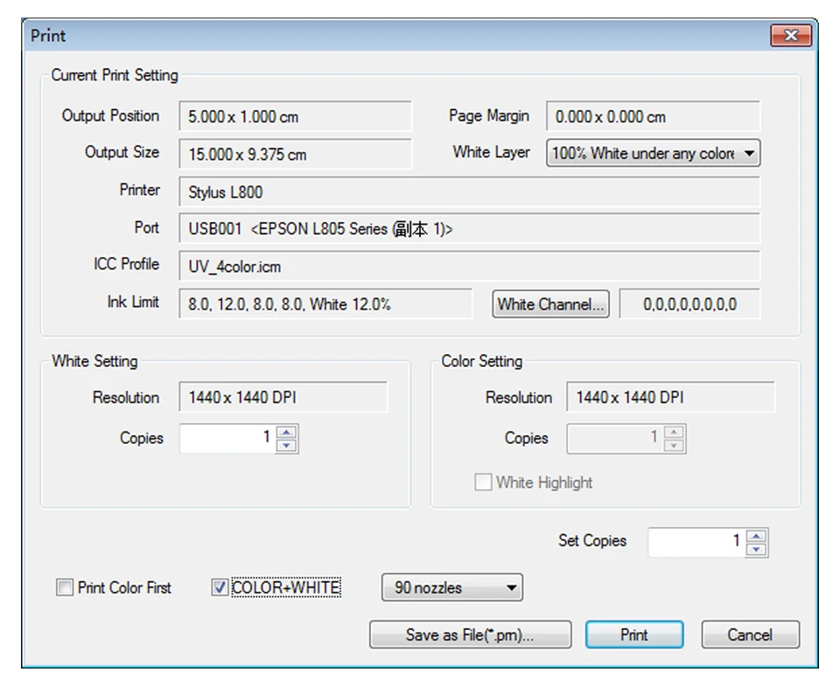Click the ICC Profile label
840x686 pixels.
(x=126, y=264)
